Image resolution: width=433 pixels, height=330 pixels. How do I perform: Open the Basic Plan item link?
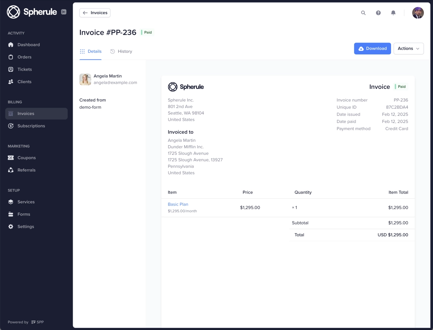click(x=178, y=204)
